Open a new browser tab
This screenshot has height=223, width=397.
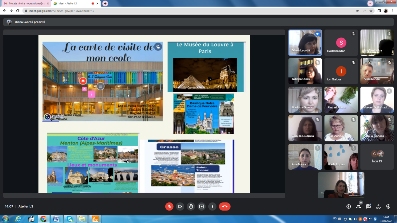pyautogui.click(x=105, y=4)
